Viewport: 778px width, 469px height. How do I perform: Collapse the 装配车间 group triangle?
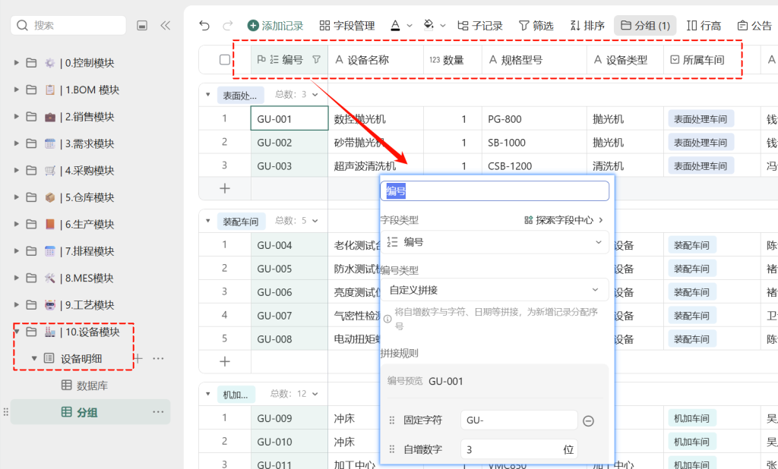point(208,221)
